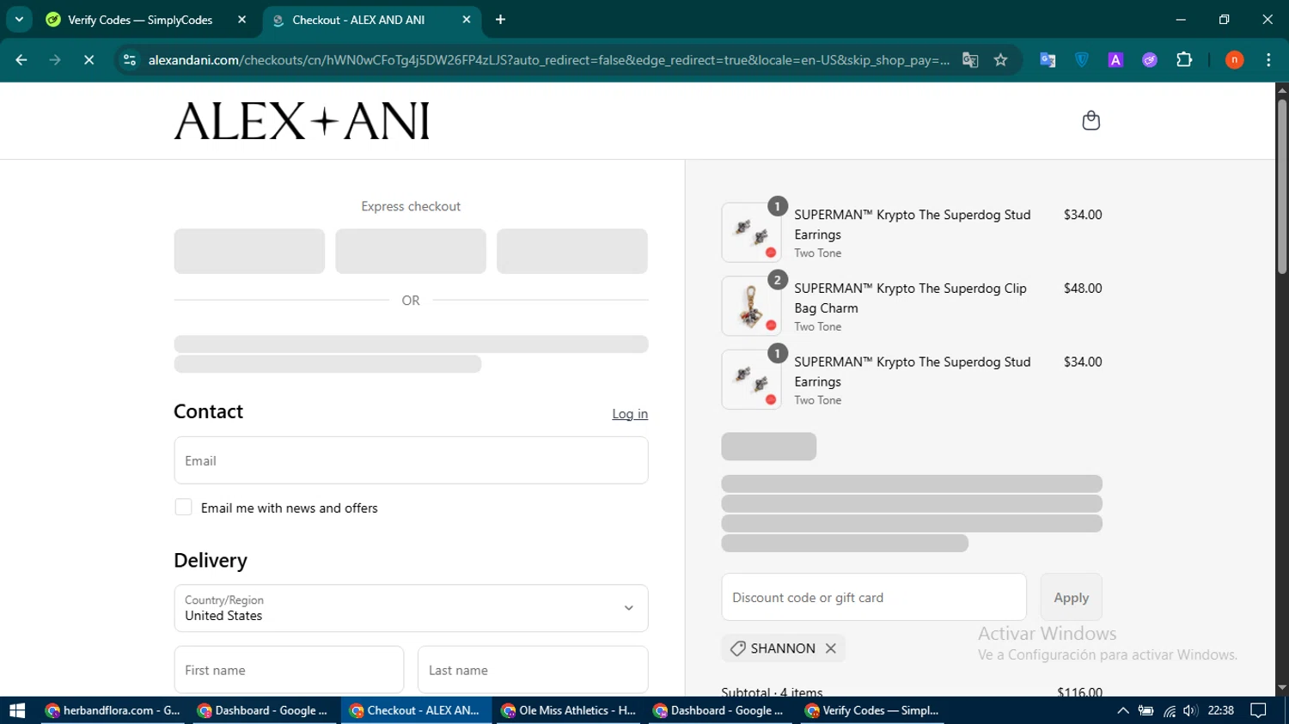
Task: Click the Last name field
Action: click(533, 670)
